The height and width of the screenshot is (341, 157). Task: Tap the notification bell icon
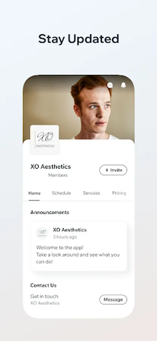click(123, 85)
